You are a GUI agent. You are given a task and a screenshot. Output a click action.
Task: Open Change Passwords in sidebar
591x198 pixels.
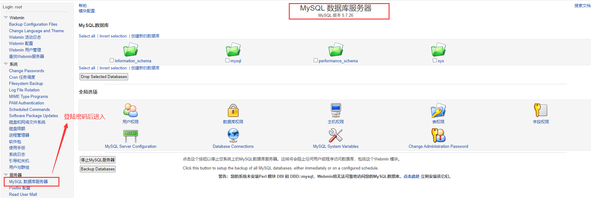coord(26,71)
